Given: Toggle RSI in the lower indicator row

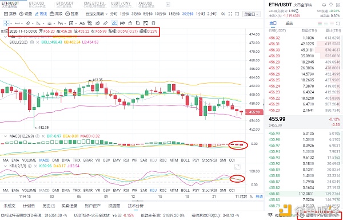Looking at the screenshot, I should (126, 190).
